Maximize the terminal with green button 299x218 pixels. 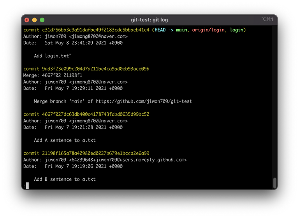click(42, 20)
